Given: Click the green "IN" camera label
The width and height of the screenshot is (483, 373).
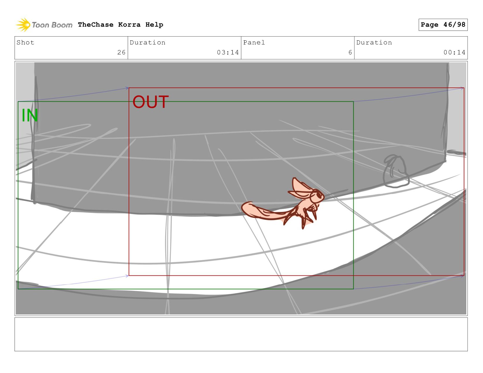Looking at the screenshot, I should pyautogui.click(x=30, y=115).
